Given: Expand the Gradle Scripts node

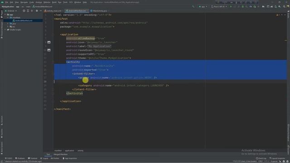Looking at the screenshot, I should tap(5, 29).
